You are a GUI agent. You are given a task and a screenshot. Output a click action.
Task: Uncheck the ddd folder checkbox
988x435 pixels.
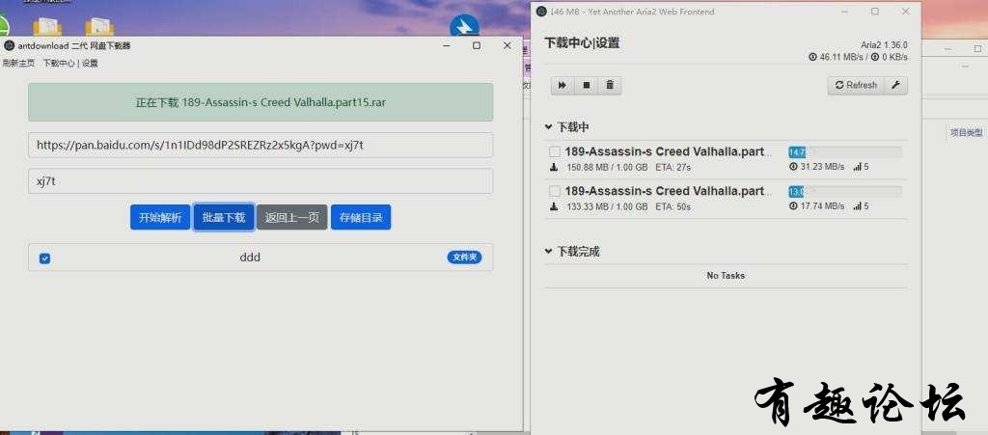tap(44, 258)
